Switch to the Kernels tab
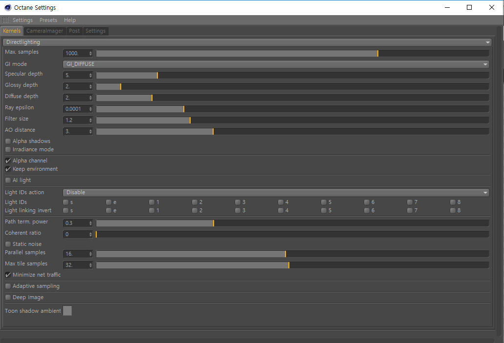504x343 pixels. pyautogui.click(x=12, y=31)
